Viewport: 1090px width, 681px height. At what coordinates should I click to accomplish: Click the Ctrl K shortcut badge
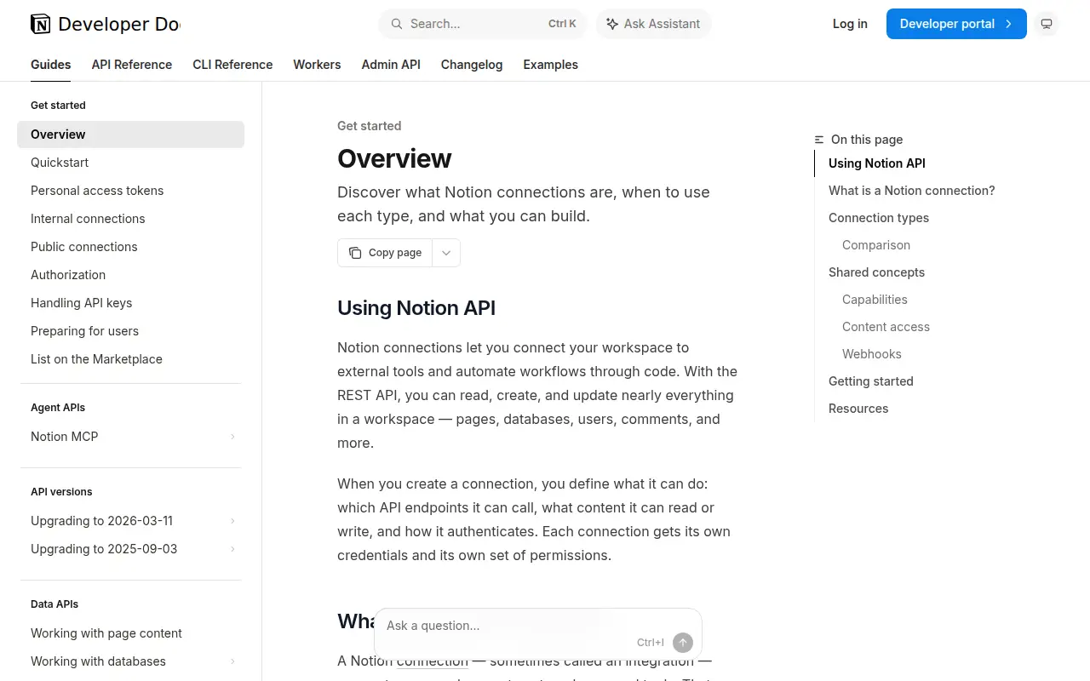pyautogui.click(x=562, y=24)
